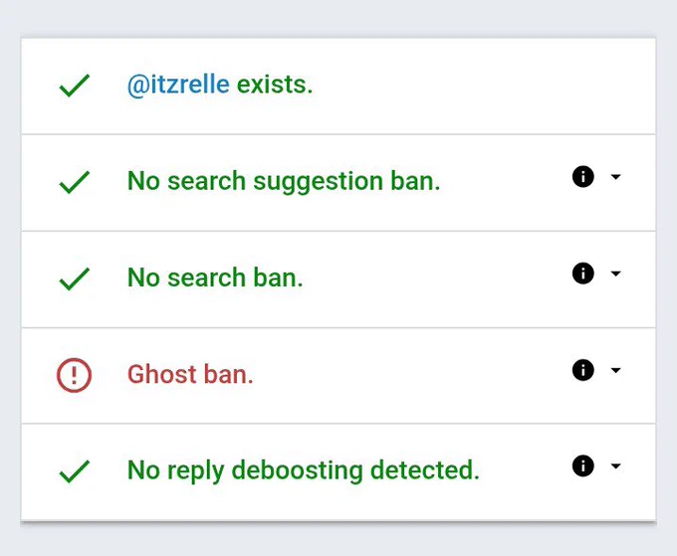Click the word exists after username

275,85
